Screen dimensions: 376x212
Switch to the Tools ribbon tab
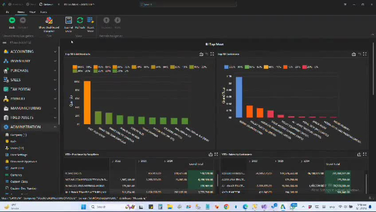tap(43, 12)
